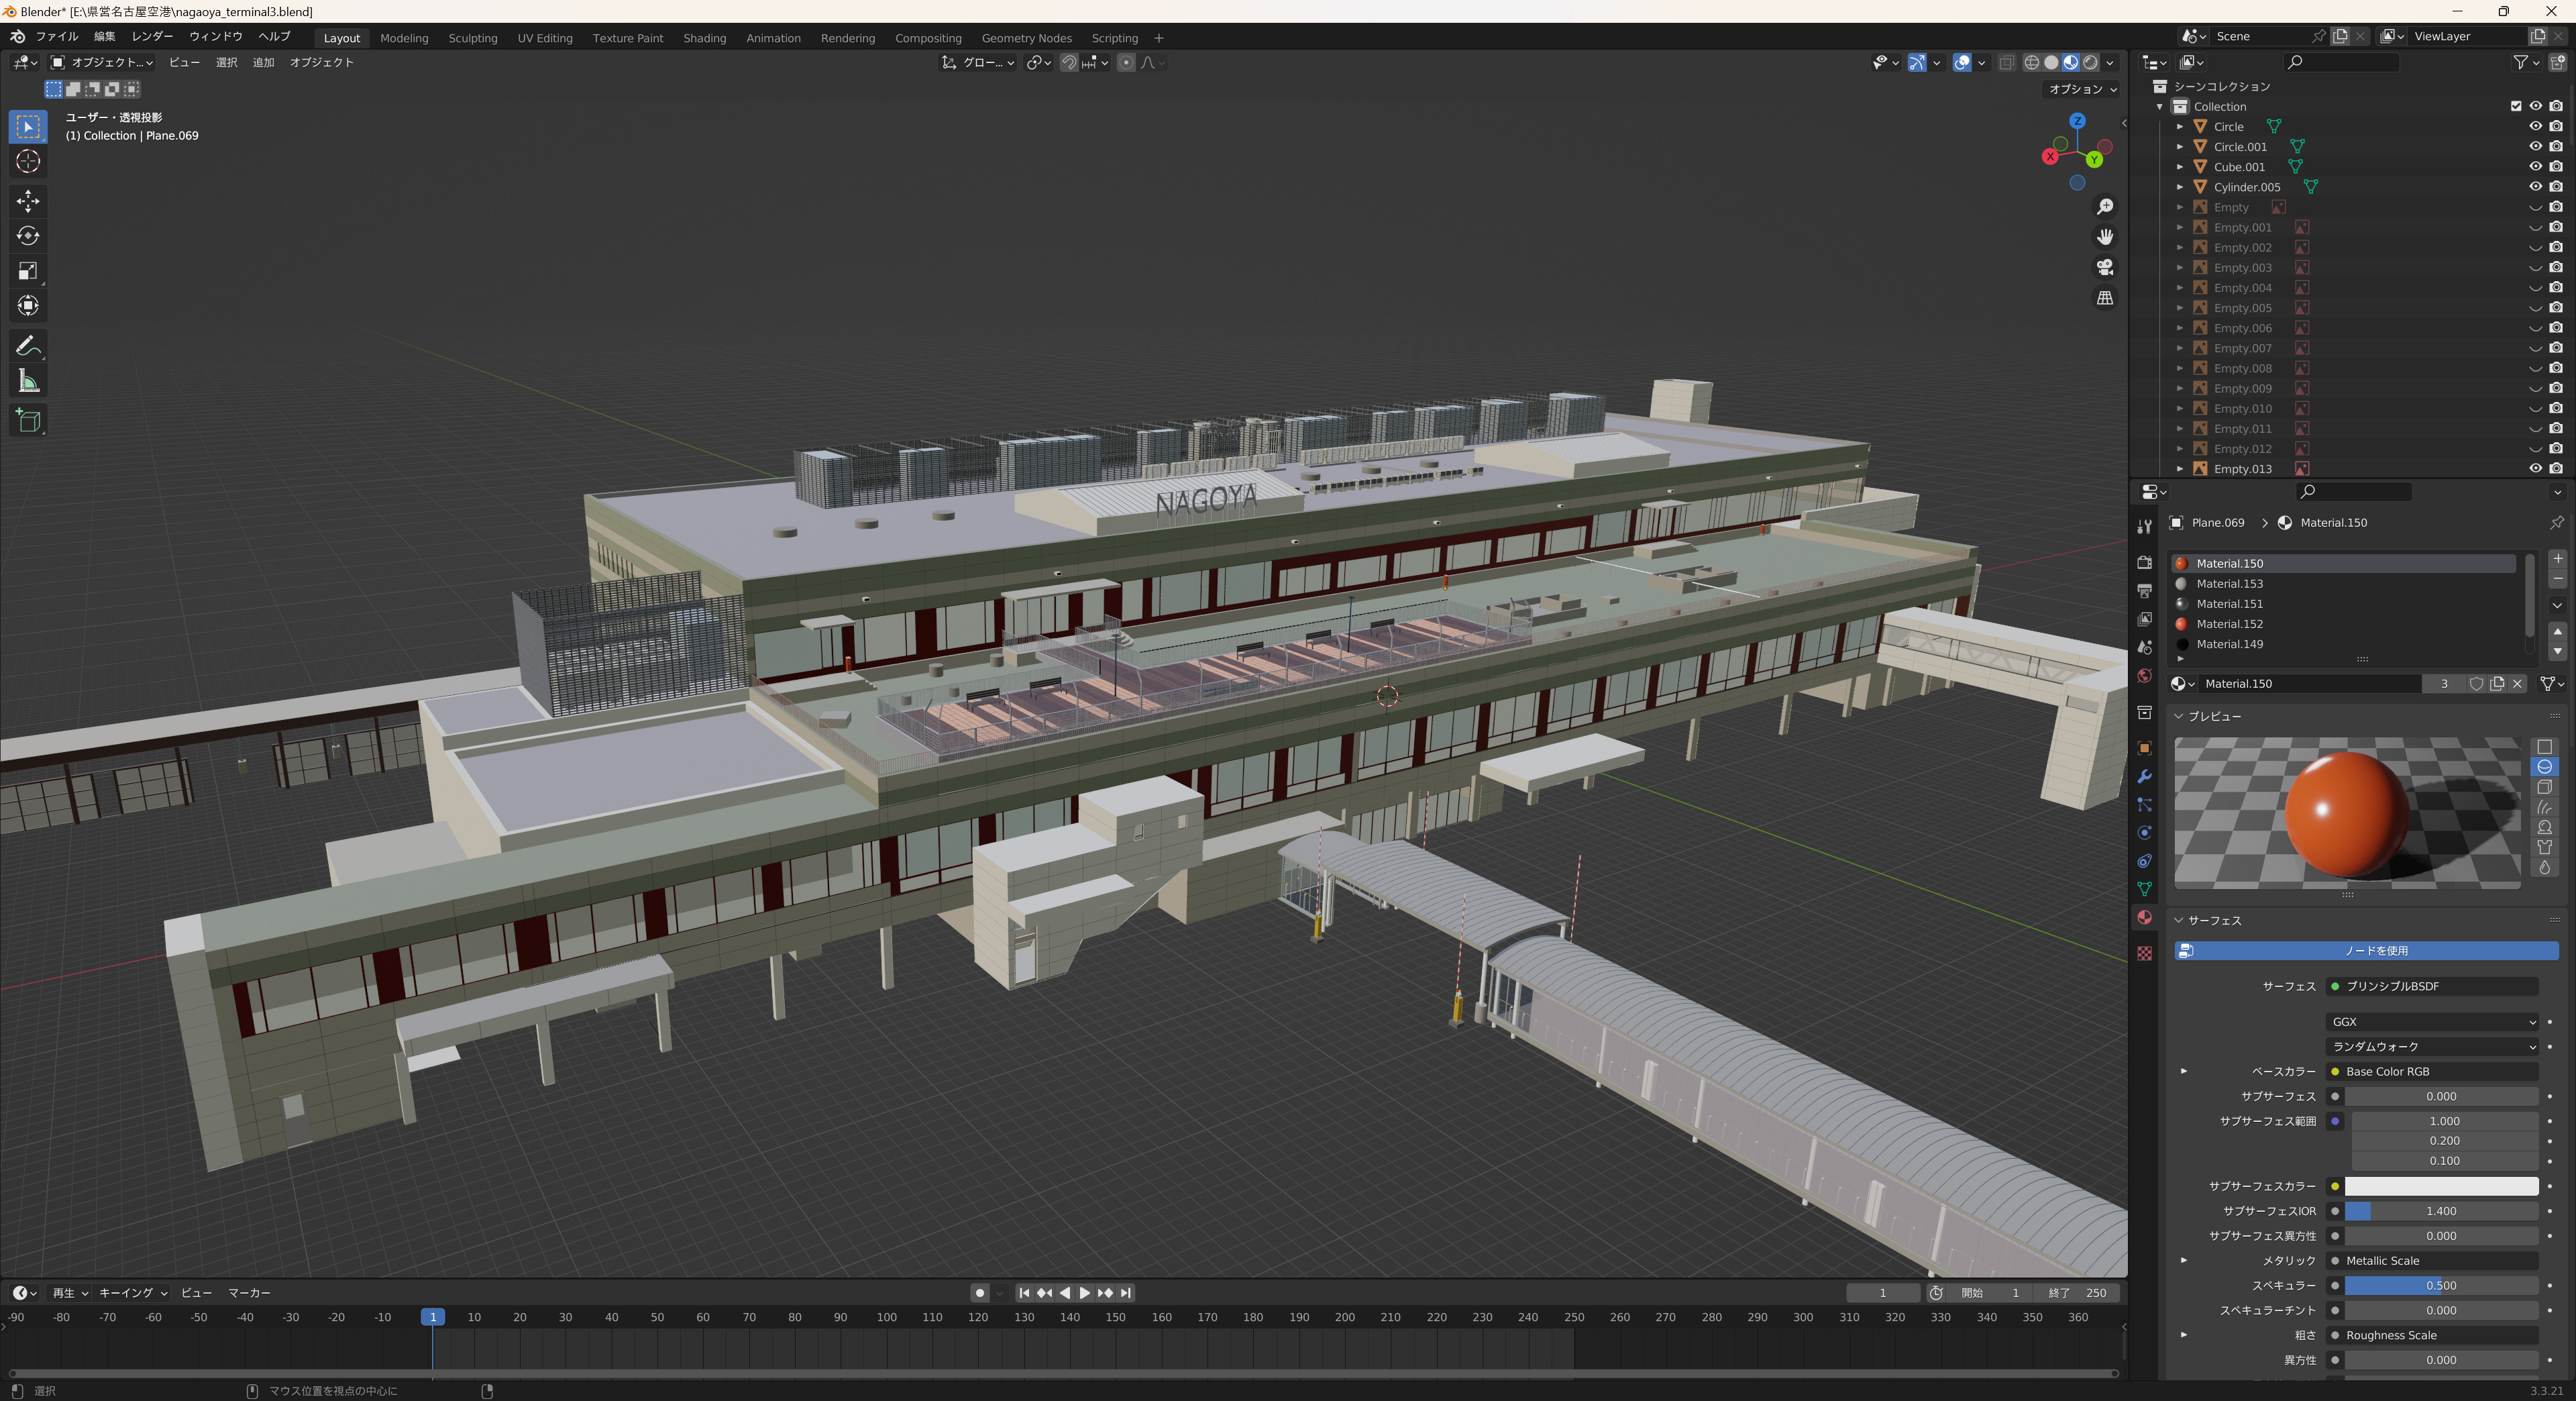Hide Cube.001 object in viewport

tap(2535, 166)
